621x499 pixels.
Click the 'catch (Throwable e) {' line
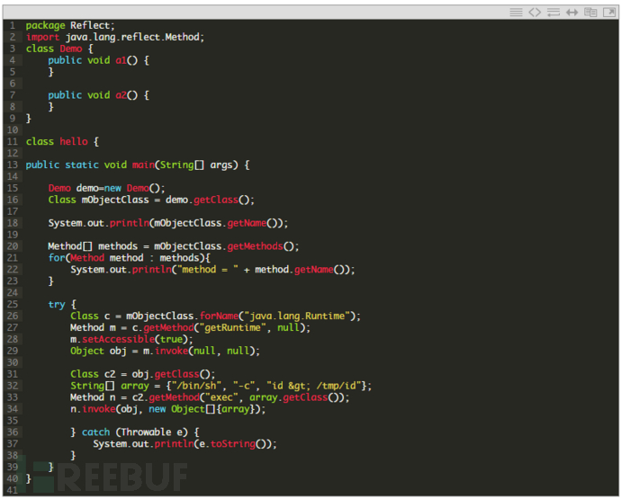pyautogui.click(x=135, y=432)
